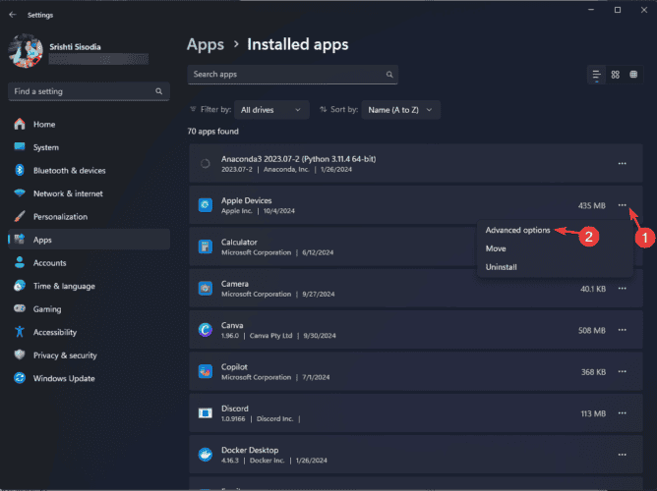Screen dimensions: 657x491
Task: Open the Sort by Name dropdown
Action: pyautogui.click(x=400, y=110)
